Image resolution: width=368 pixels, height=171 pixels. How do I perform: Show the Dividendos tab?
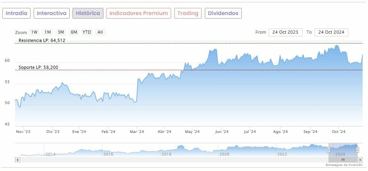click(223, 13)
